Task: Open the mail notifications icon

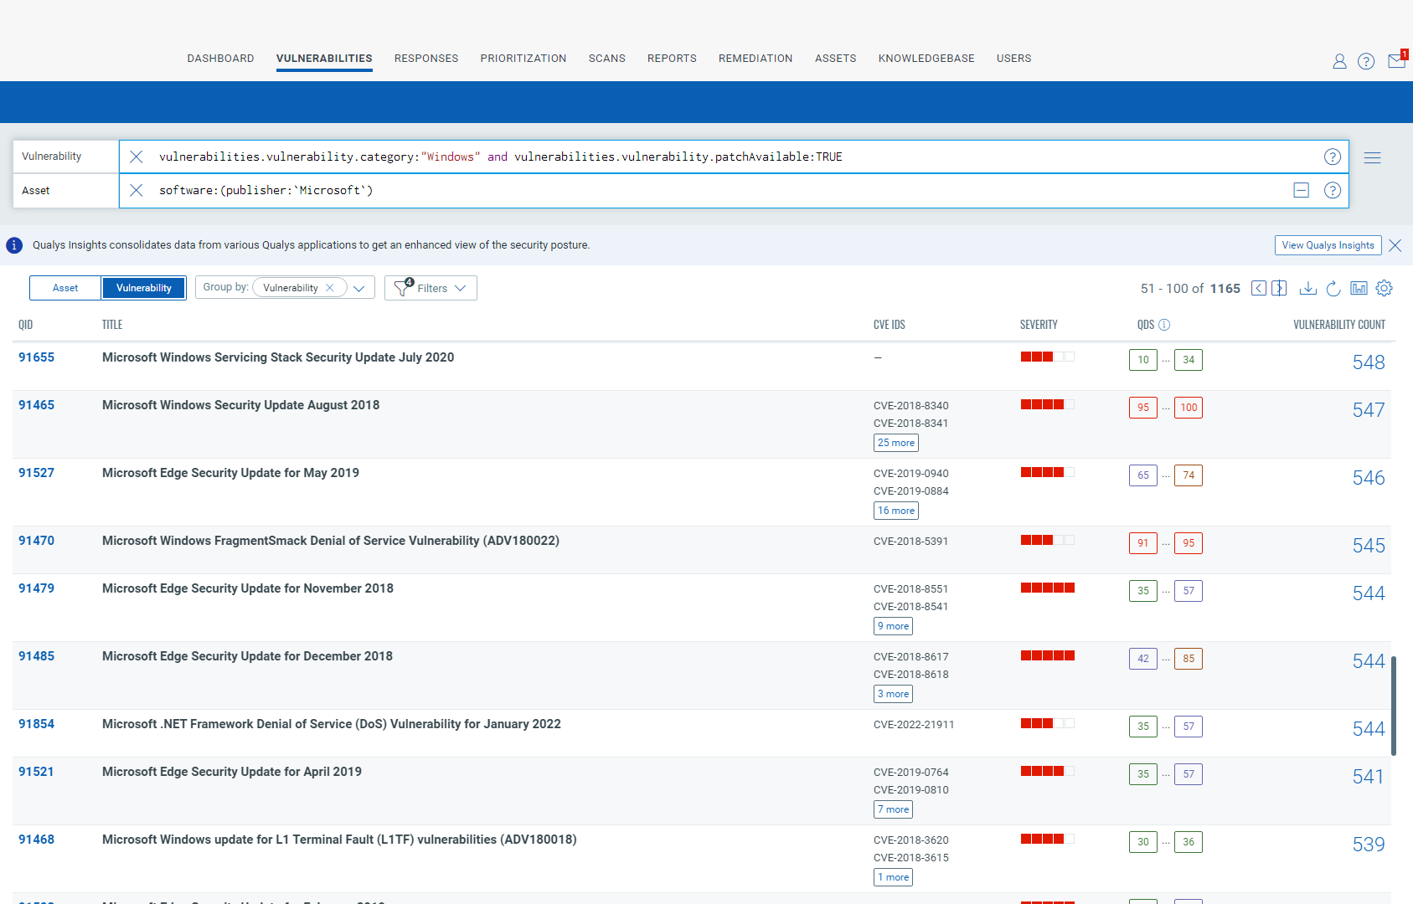Action: pos(1396,60)
